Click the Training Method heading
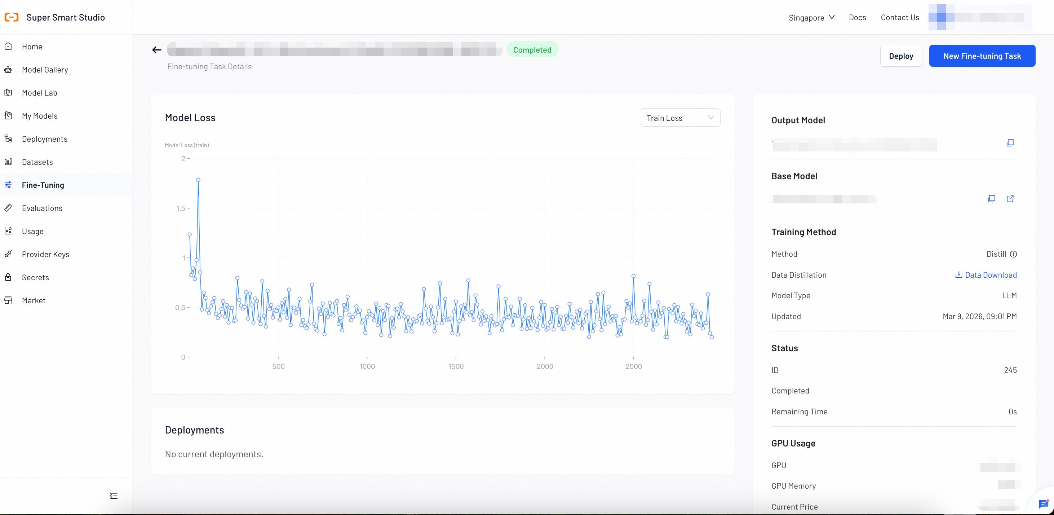This screenshot has height=515, width=1054. 803,232
